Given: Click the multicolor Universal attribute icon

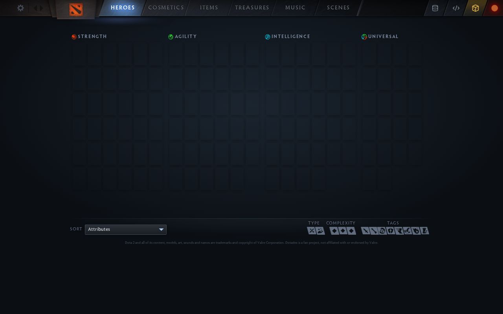Looking at the screenshot, I should coord(364,37).
